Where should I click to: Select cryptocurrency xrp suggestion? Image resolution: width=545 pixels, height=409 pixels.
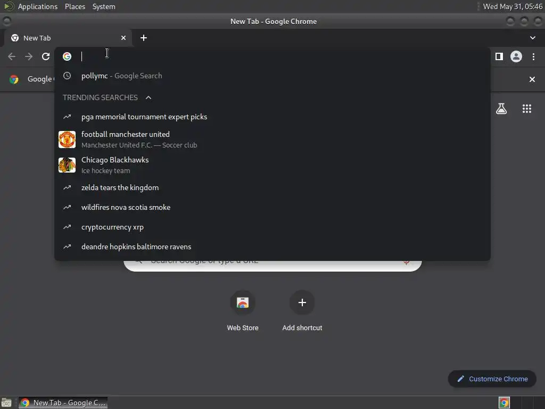tap(272, 227)
